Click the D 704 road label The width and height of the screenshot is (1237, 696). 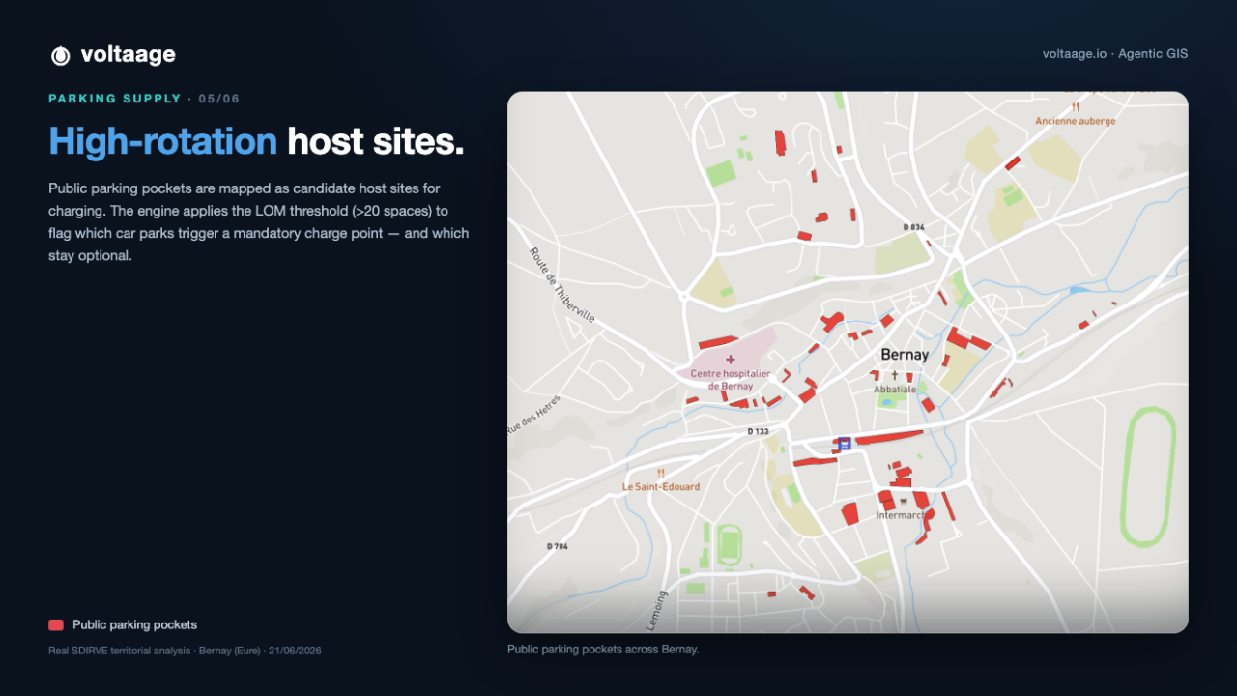tap(558, 546)
